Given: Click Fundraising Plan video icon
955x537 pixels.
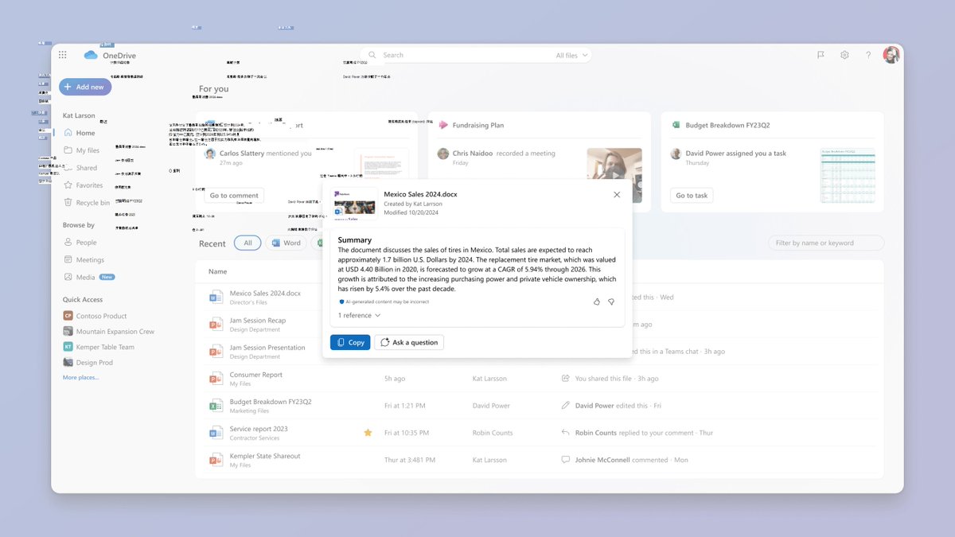Looking at the screenshot, I should 443,126.
